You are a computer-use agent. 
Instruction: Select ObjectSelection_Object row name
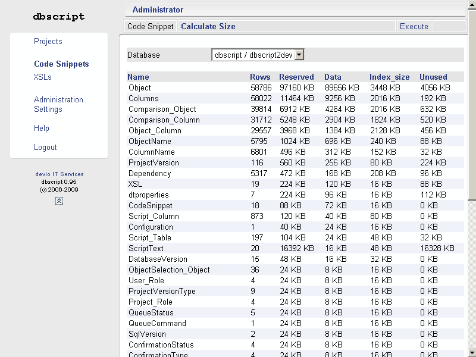click(x=169, y=270)
